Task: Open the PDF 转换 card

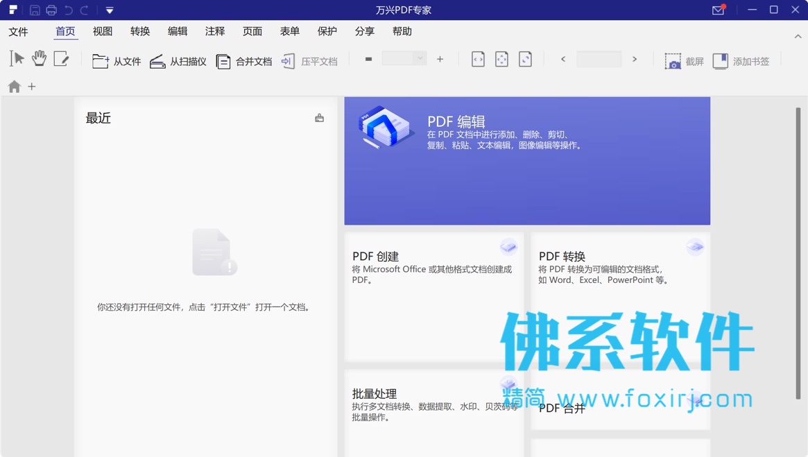Action: [621, 297]
